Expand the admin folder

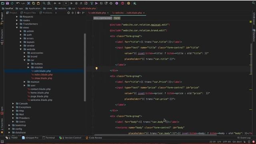pos(21,31)
